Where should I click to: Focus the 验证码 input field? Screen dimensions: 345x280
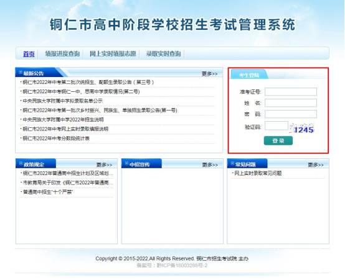pyautogui.click(x=276, y=126)
